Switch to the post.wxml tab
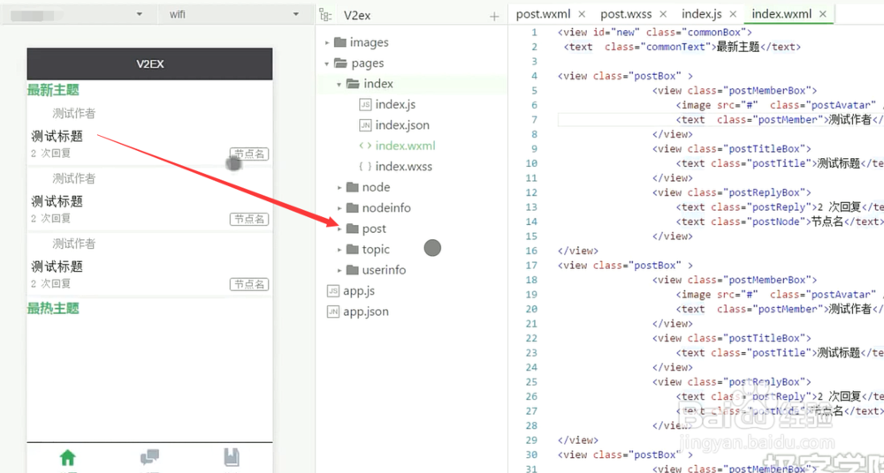Viewport: 884px width, 473px height. 544,14
